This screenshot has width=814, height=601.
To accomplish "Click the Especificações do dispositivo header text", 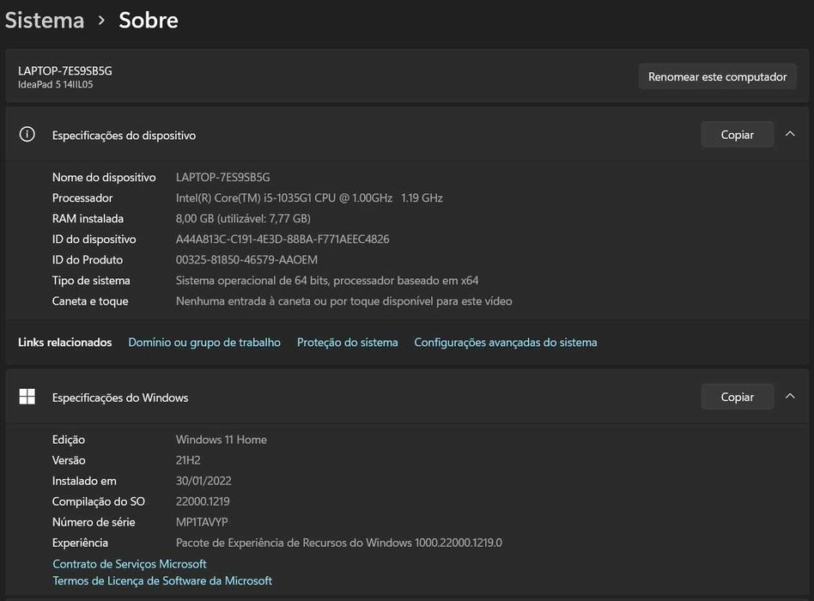I will pos(124,136).
